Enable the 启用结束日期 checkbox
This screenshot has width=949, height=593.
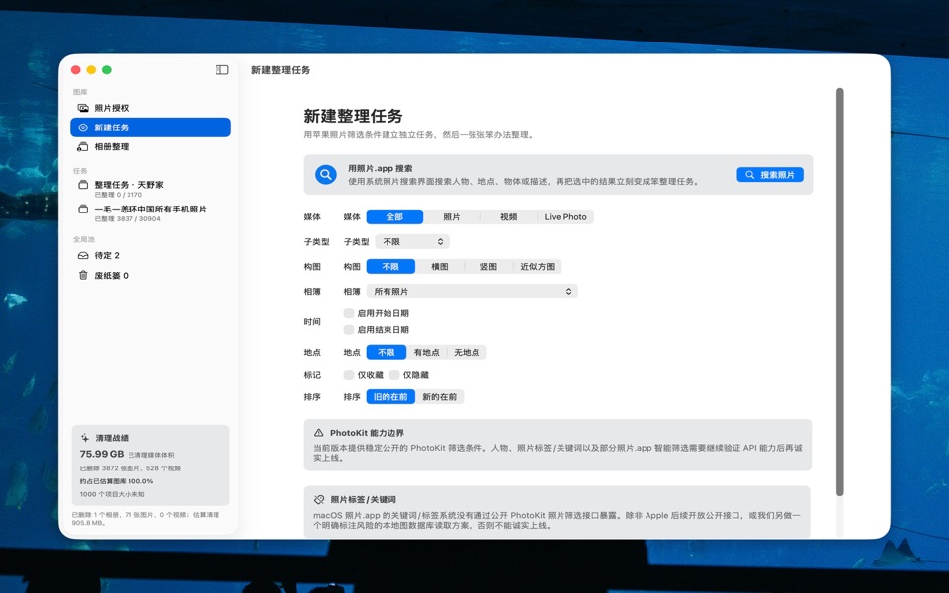coord(349,329)
